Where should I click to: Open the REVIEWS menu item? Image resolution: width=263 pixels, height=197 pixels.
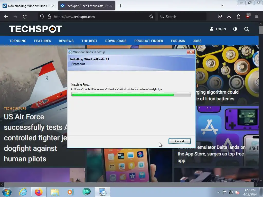pos(66,41)
